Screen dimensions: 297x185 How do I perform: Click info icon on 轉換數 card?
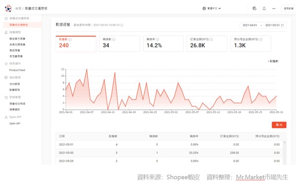click(113, 39)
